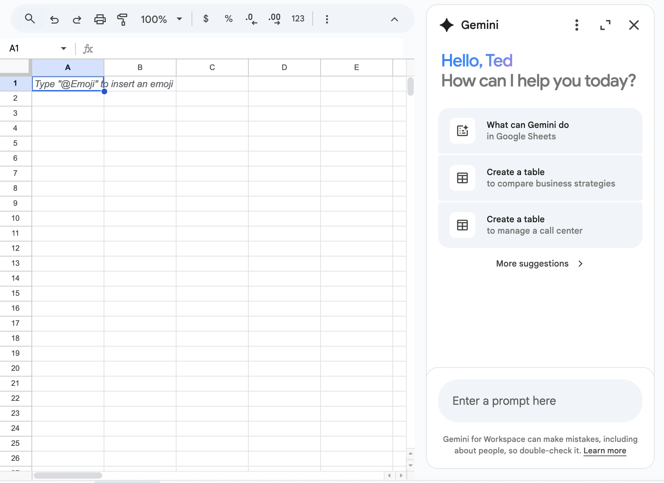Screen dimensions: 664x483
Task: Choose 'Create a table to manage a call center'
Action: pos(540,225)
